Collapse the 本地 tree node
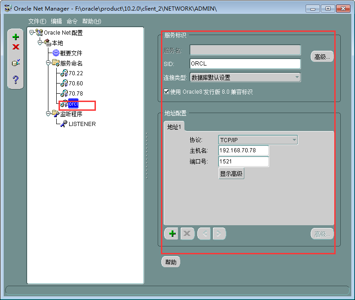Viewport: 355px width, 300px height. pyautogui.click(x=40, y=42)
